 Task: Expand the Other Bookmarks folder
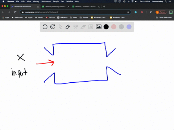164,17
